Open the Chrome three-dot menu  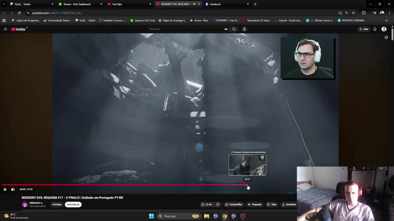(390, 13)
